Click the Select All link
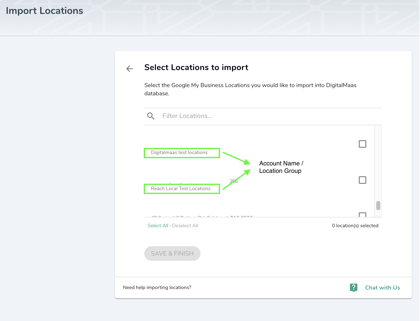The width and height of the screenshot is (420, 321). point(158,226)
